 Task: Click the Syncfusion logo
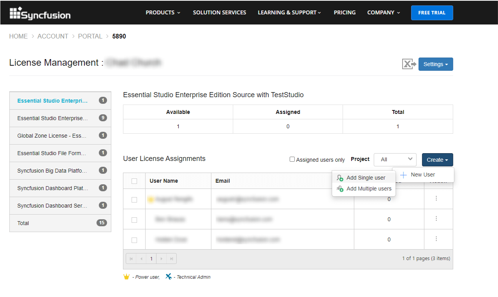coord(40,13)
